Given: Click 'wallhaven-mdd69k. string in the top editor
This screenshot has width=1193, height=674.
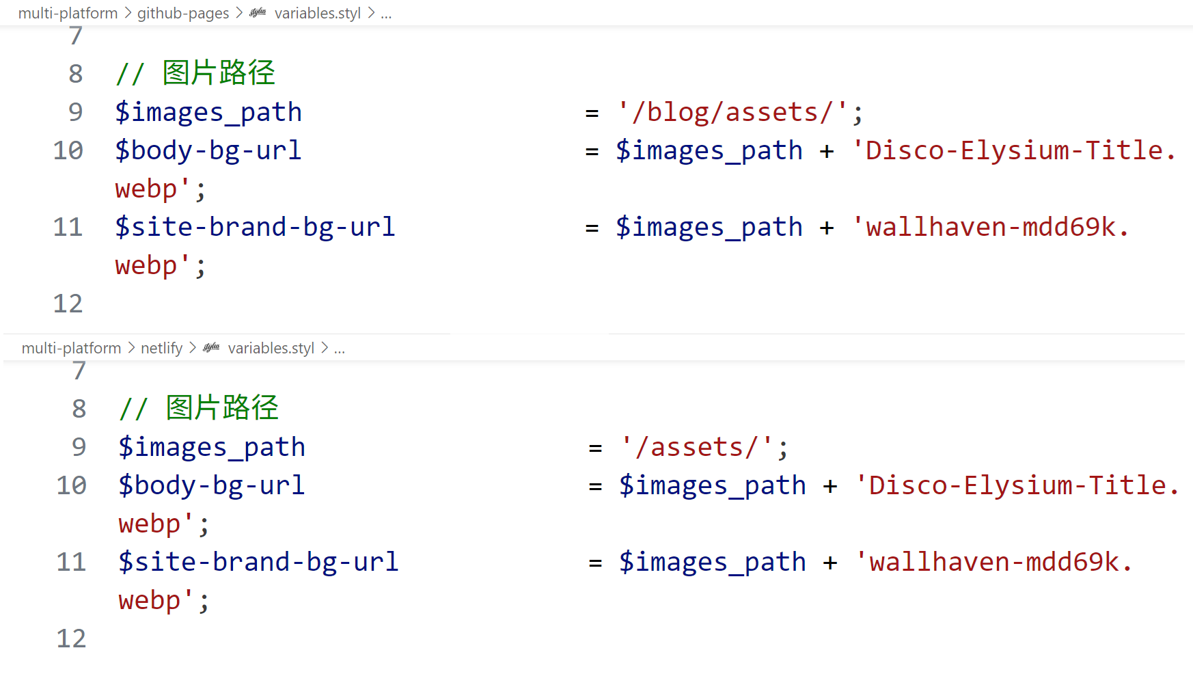Looking at the screenshot, I should (990, 227).
